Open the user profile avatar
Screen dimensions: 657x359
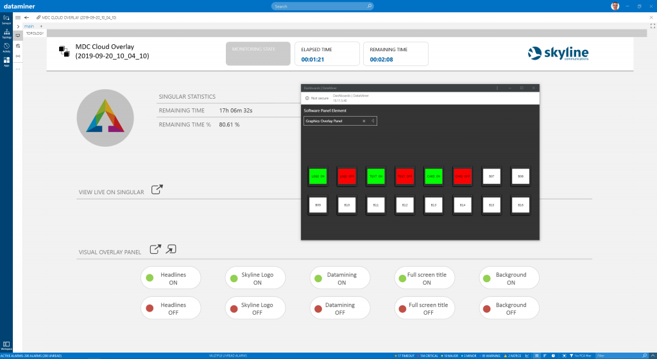[x=615, y=6]
